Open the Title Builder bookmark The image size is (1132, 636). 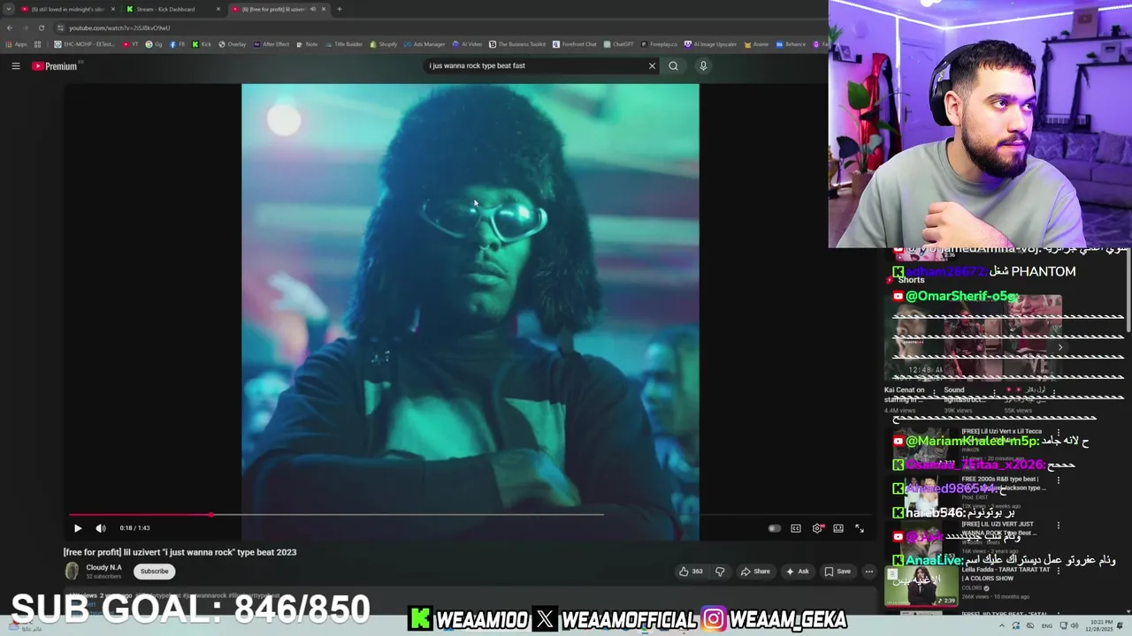coord(345,44)
